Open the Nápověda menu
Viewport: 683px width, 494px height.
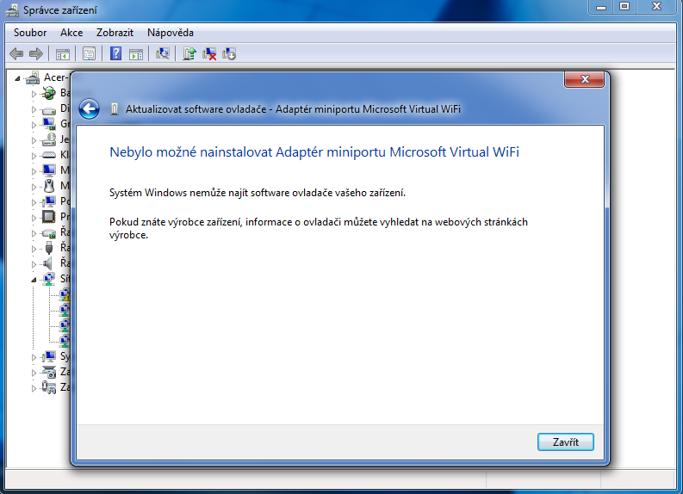[x=171, y=33]
